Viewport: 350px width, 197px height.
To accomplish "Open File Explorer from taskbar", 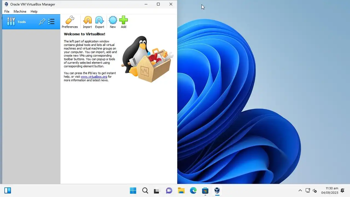I will 181,191.
